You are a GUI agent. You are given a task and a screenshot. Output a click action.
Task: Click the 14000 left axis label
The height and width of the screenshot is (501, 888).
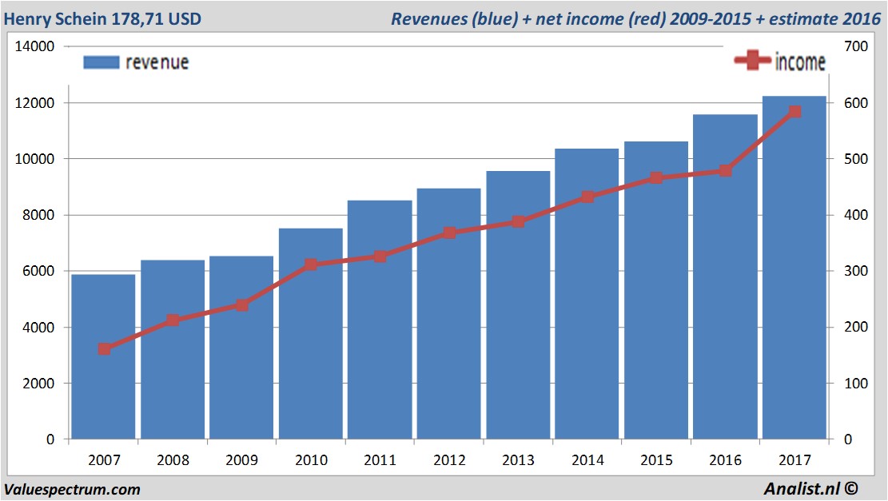[x=35, y=46]
